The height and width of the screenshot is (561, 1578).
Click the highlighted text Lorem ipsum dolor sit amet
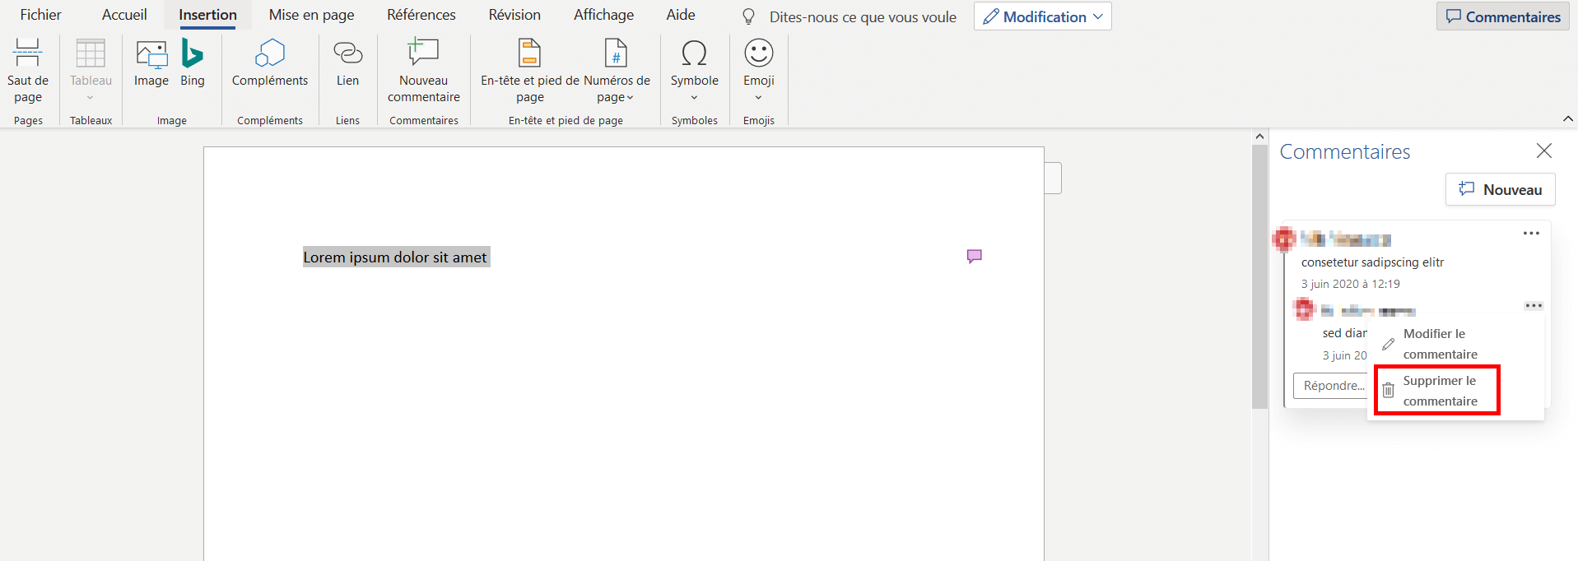pos(395,257)
